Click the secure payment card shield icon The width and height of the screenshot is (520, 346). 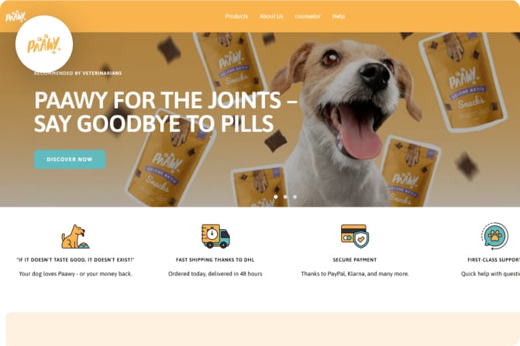pos(355,236)
